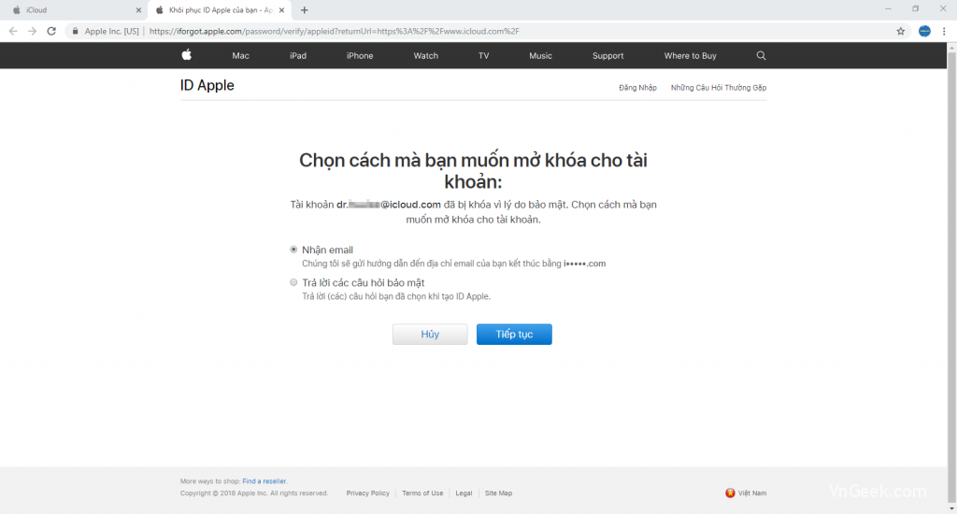
Task: Open a new tab with the plus button
Action: (304, 9)
